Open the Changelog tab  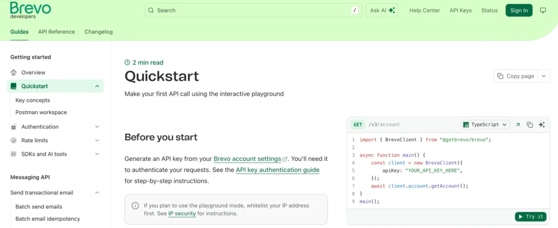coord(99,32)
